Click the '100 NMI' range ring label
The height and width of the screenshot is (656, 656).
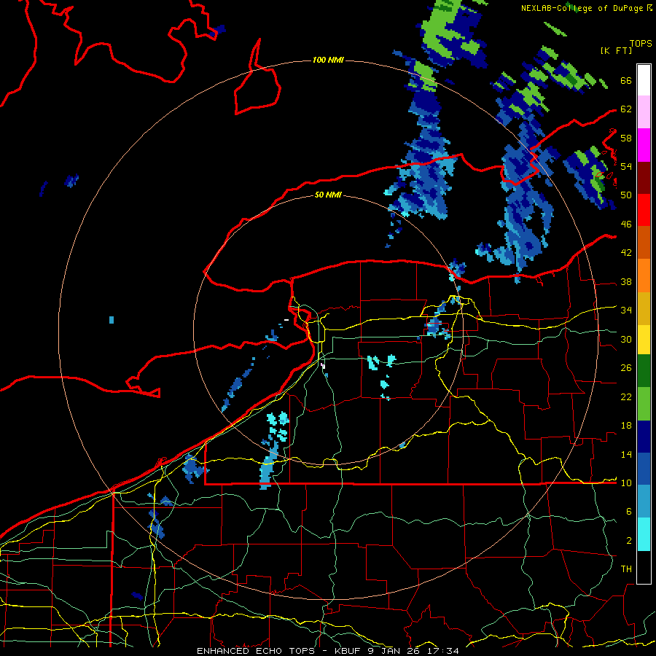328,60
